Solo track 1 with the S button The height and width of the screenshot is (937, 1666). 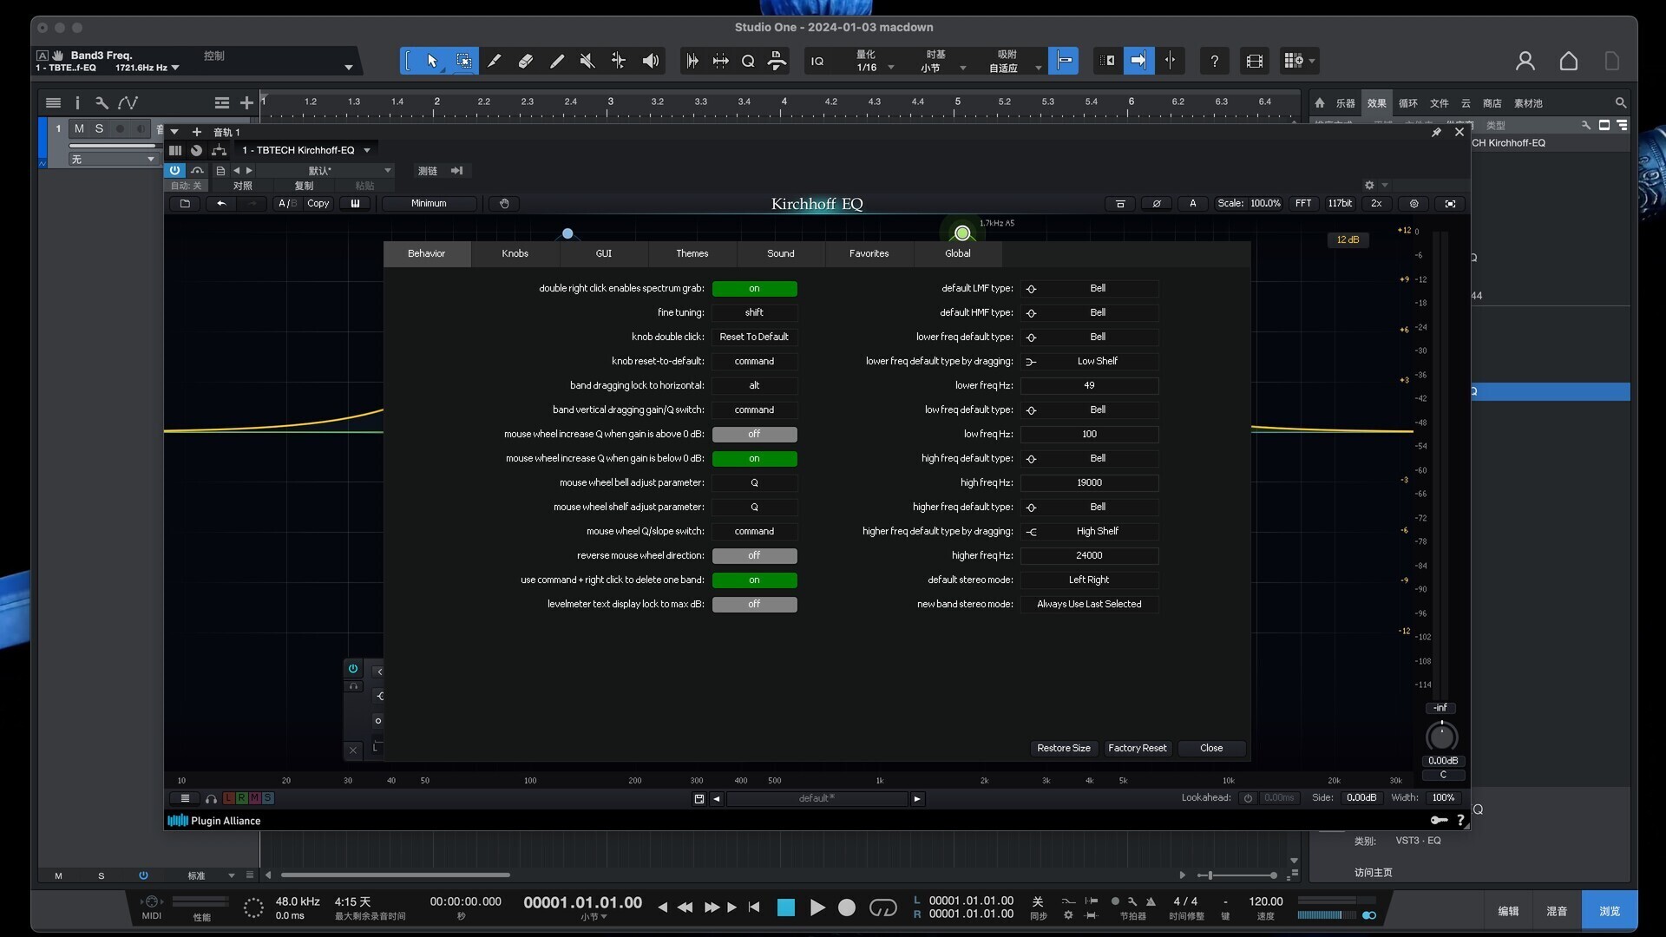click(99, 128)
